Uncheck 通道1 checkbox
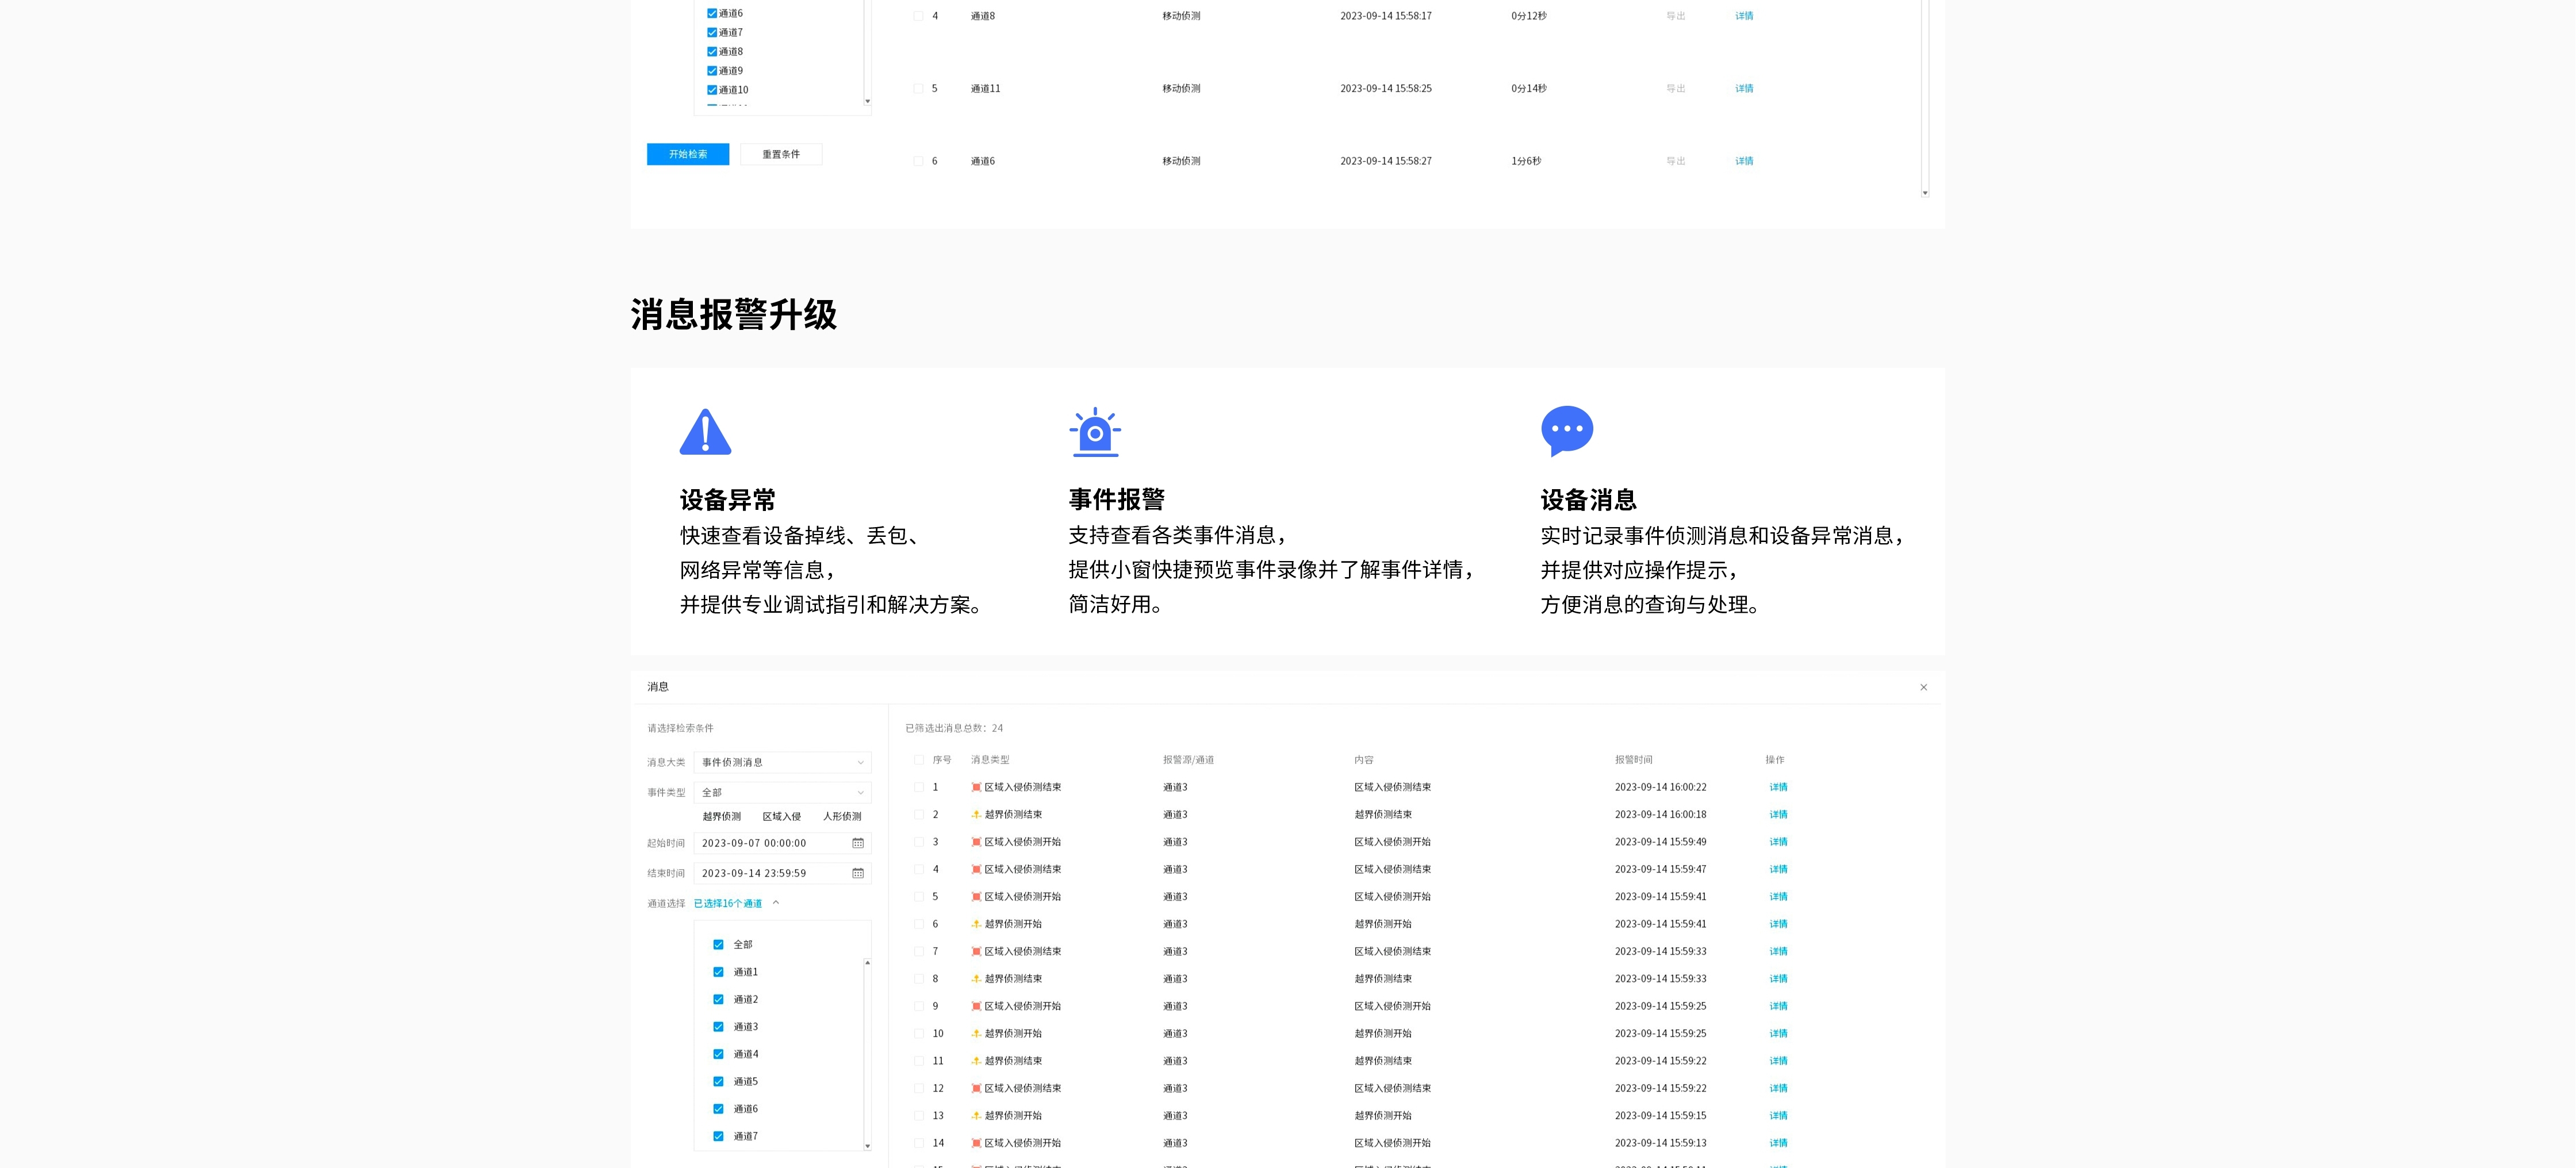Image resolution: width=2576 pixels, height=1168 pixels. click(718, 972)
